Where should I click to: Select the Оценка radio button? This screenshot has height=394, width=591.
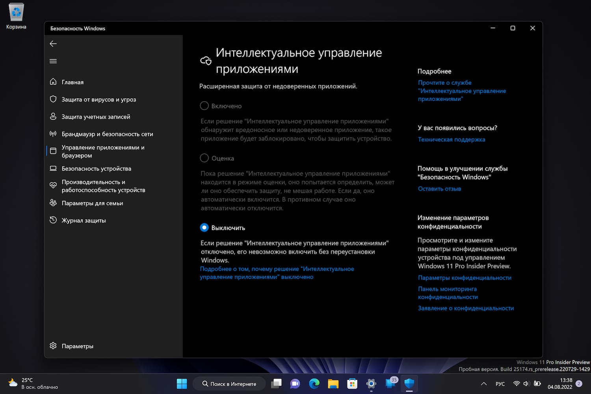[x=204, y=158]
